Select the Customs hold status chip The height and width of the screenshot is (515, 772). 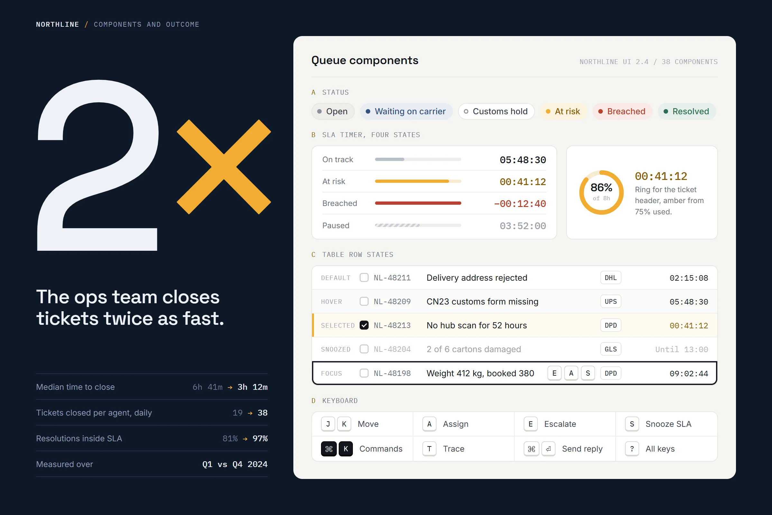tap(496, 111)
